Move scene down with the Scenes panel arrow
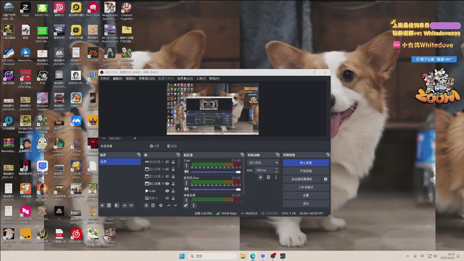The height and width of the screenshot is (261, 464). click(x=131, y=205)
